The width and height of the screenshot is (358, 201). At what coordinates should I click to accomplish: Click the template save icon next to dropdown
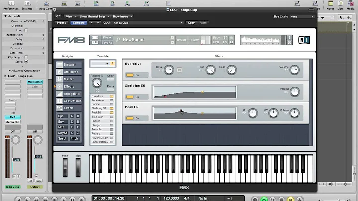tap(112, 64)
